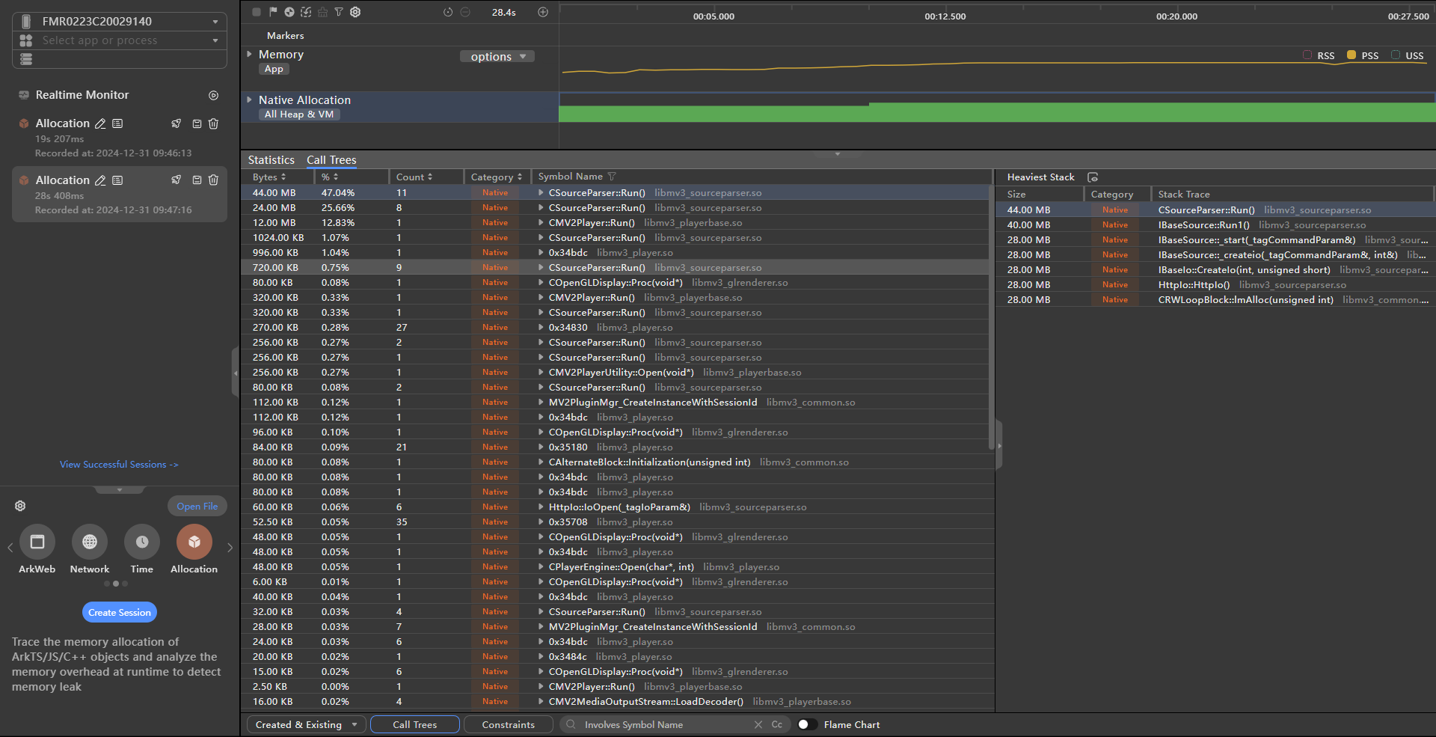The width and height of the screenshot is (1436, 737).
Task: Select the Network profiling template icon
Action: click(90, 542)
